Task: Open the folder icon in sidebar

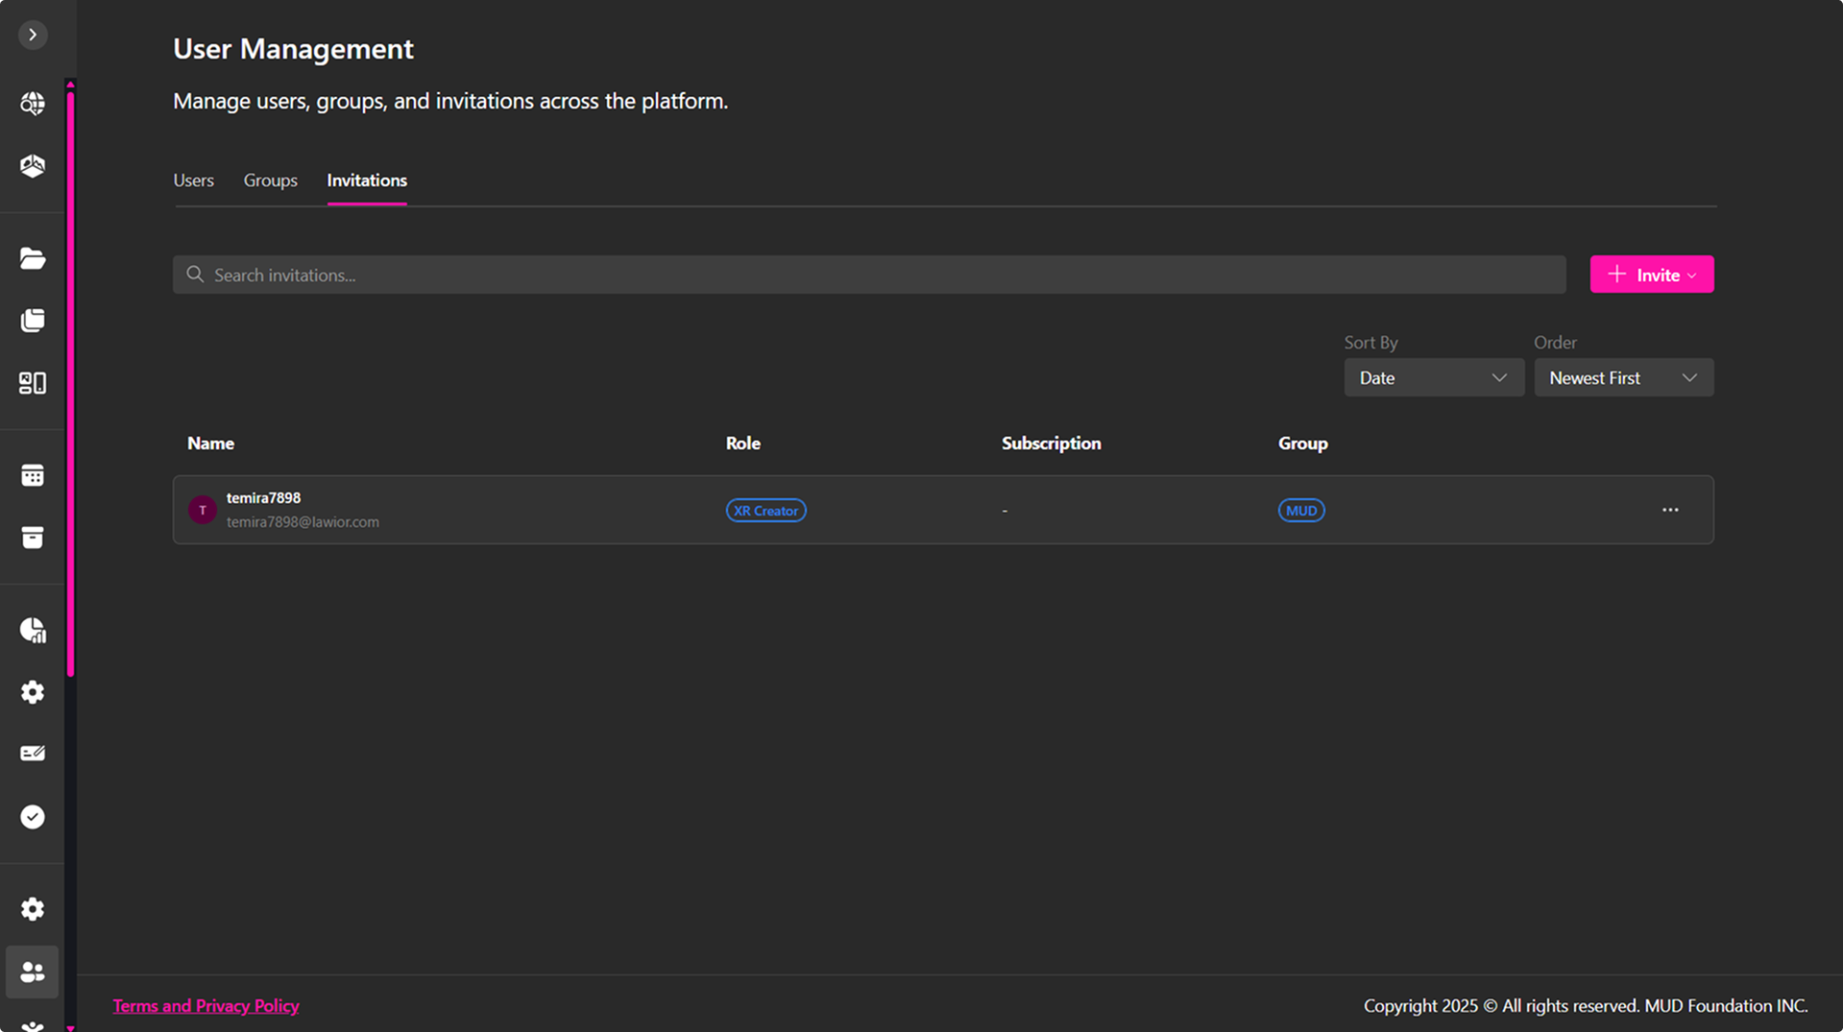Action: point(33,258)
